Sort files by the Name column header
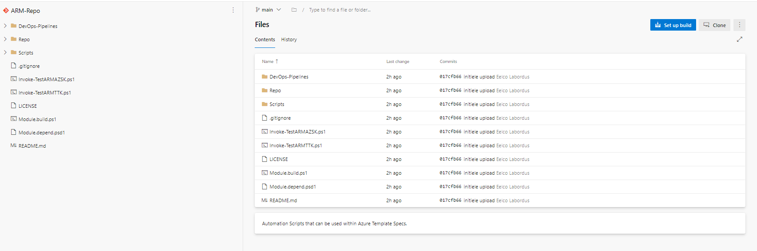This screenshot has height=251, width=757. pyautogui.click(x=268, y=62)
